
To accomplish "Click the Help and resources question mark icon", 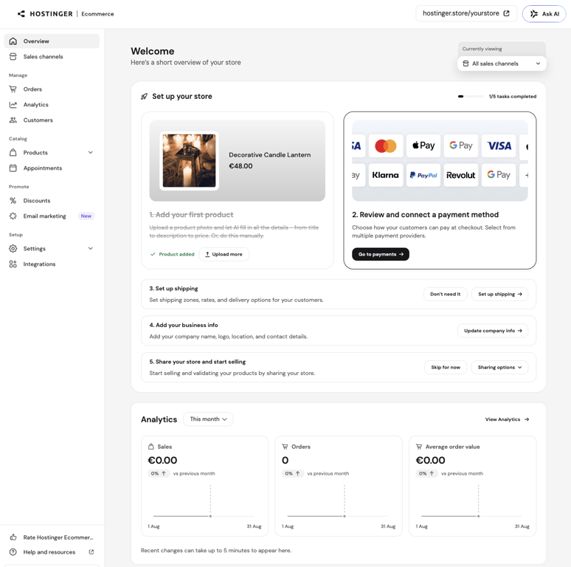I will [13, 552].
